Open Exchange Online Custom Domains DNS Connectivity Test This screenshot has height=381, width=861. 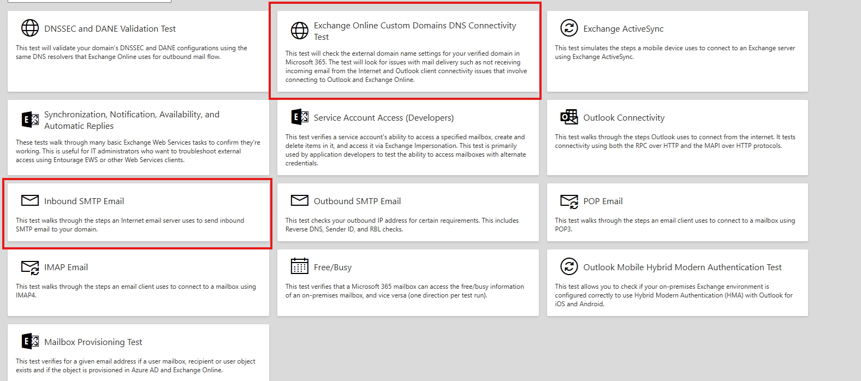pos(414,31)
